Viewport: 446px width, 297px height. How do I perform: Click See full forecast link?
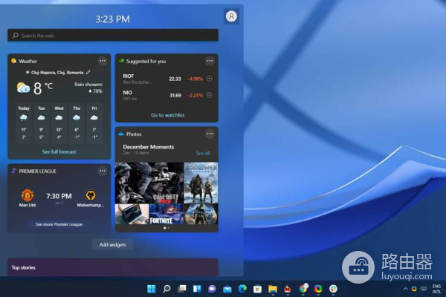59,151
